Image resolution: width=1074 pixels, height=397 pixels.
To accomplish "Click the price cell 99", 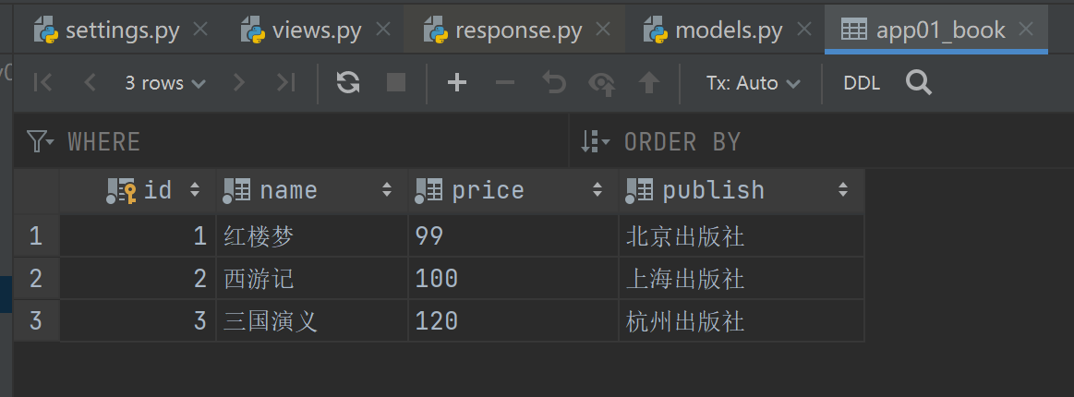I will tap(513, 236).
